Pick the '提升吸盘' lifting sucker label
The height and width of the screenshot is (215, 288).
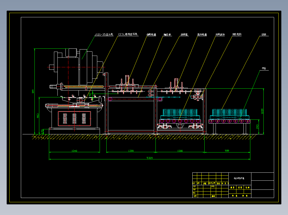[x=202, y=35]
